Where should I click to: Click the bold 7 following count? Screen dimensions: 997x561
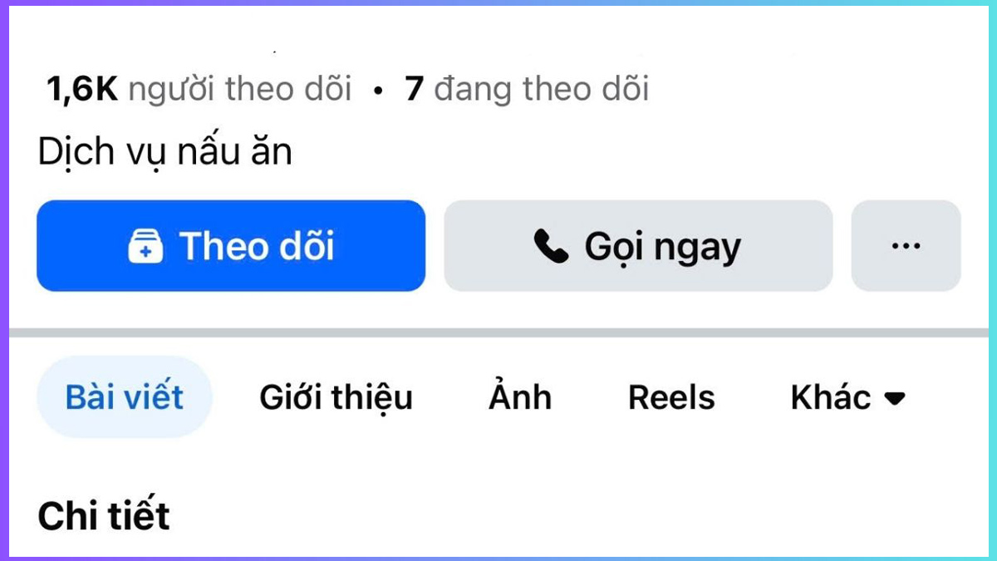(415, 90)
